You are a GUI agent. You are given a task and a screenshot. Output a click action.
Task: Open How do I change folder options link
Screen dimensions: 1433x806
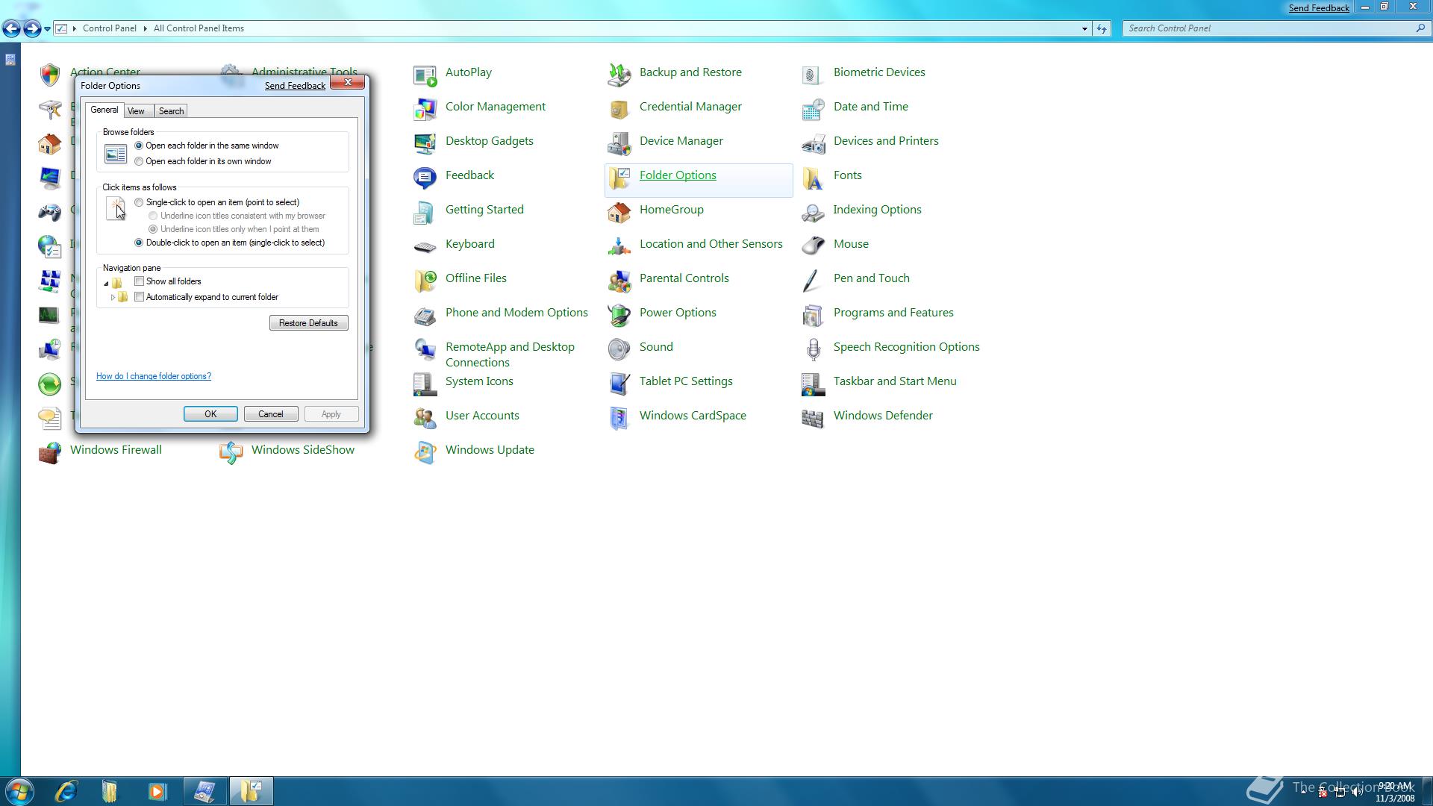(154, 376)
